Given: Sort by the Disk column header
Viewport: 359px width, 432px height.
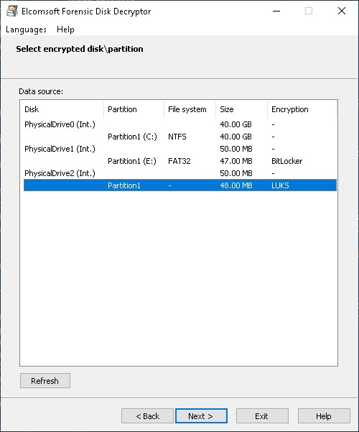Looking at the screenshot, I should [62, 109].
